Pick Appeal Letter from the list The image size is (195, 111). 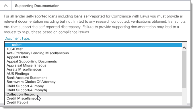pos(93,57)
